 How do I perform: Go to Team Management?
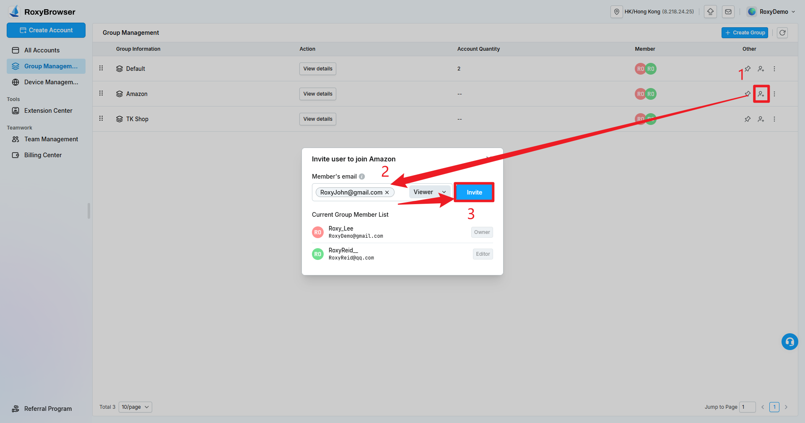point(46,139)
